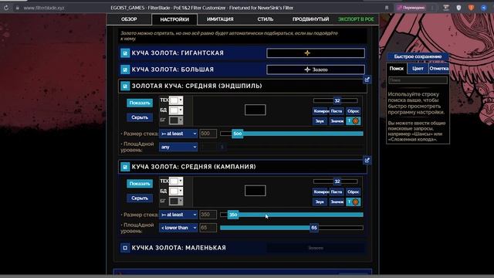Screen dimensions: 494x278
Task: Click area level input showing 65
Action: coord(208,228)
